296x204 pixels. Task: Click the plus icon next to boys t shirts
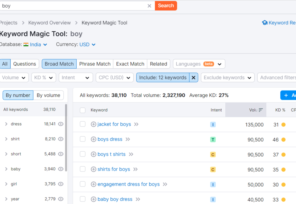pyautogui.click(x=93, y=154)
